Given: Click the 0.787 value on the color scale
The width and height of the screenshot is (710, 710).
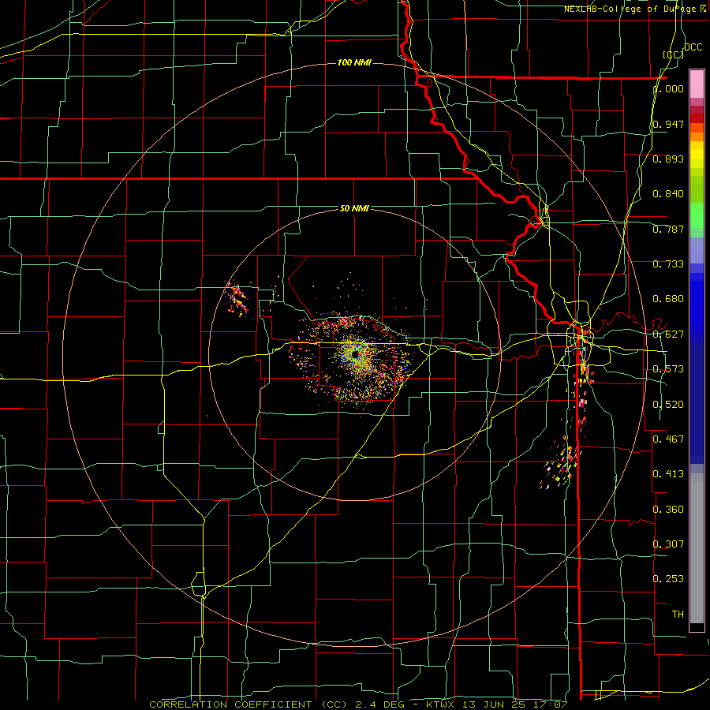Looking at the screenshot, I should 668,229.
